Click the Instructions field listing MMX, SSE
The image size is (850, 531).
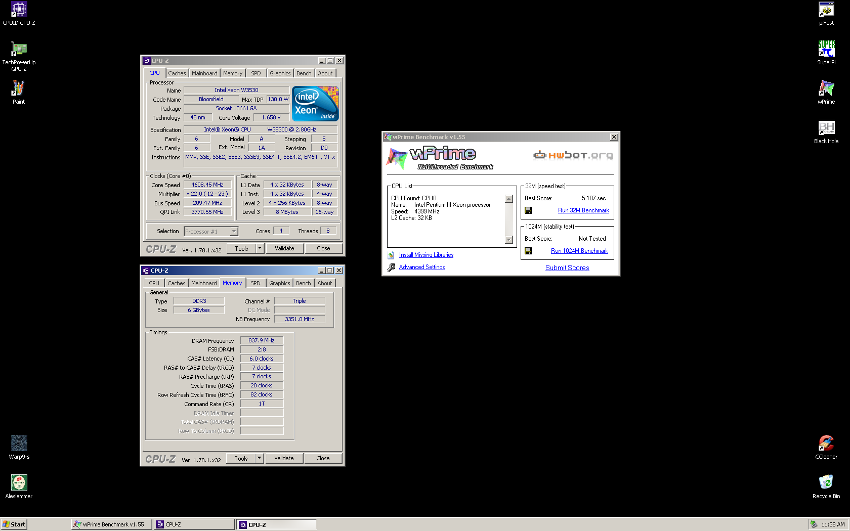pos(260,160)
